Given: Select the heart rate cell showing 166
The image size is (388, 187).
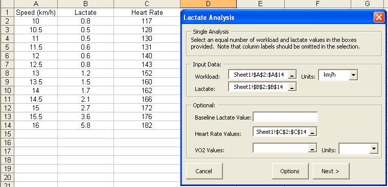Looking at the screenshot, I should point(147,99).
